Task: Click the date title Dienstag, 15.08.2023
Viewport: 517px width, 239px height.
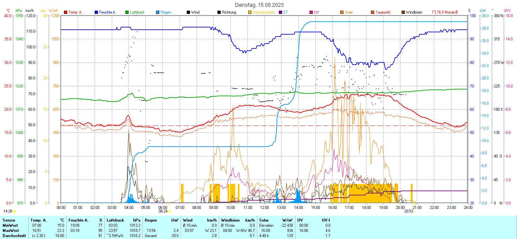Action: point(259,5)
